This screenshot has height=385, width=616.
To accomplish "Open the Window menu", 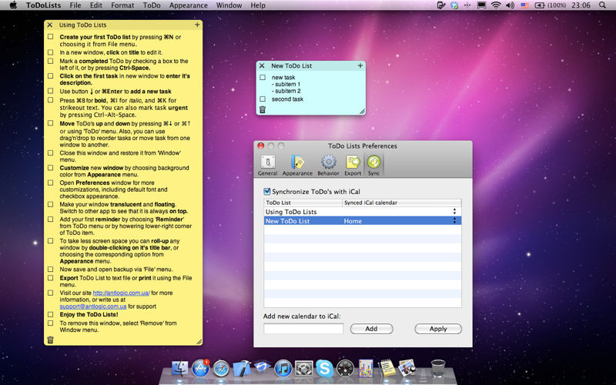I will pyautogui.click(x=229, y=5).
